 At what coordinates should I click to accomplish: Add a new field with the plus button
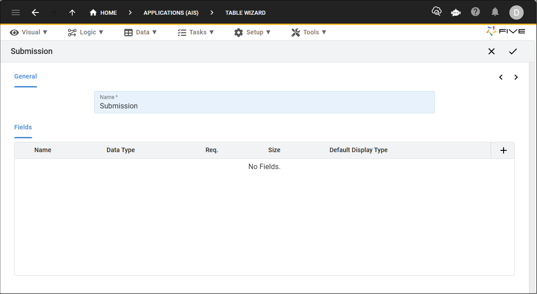click(x=503, y=150)
